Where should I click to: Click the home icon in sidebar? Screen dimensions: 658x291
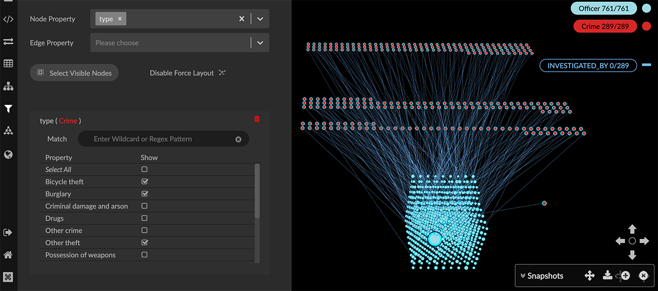8,255
